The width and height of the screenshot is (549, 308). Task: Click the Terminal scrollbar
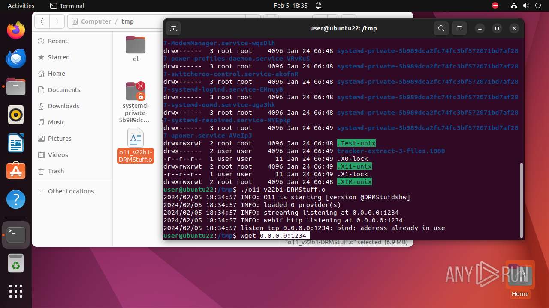pos(522,200)
